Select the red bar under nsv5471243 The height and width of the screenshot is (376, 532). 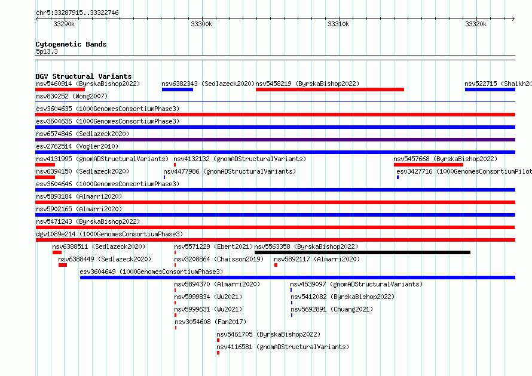[x=276, y=227]
